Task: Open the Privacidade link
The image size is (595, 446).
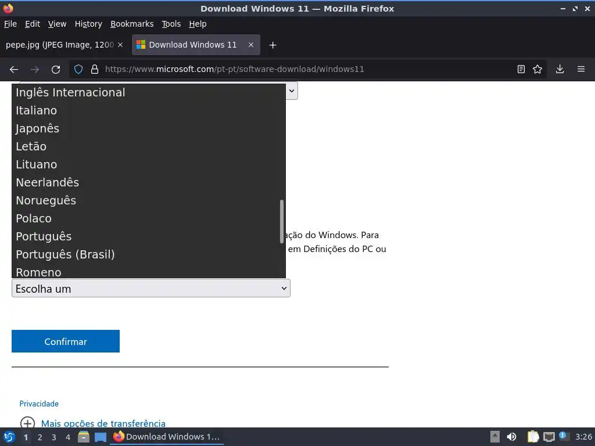Action: tap(39, 404)
